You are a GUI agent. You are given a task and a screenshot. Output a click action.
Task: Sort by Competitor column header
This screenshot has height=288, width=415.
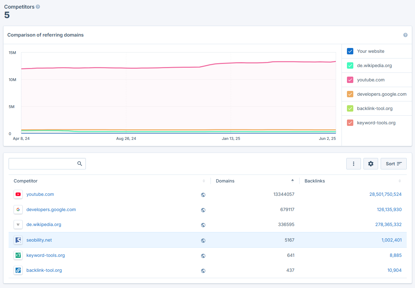[x=25, y=181]
